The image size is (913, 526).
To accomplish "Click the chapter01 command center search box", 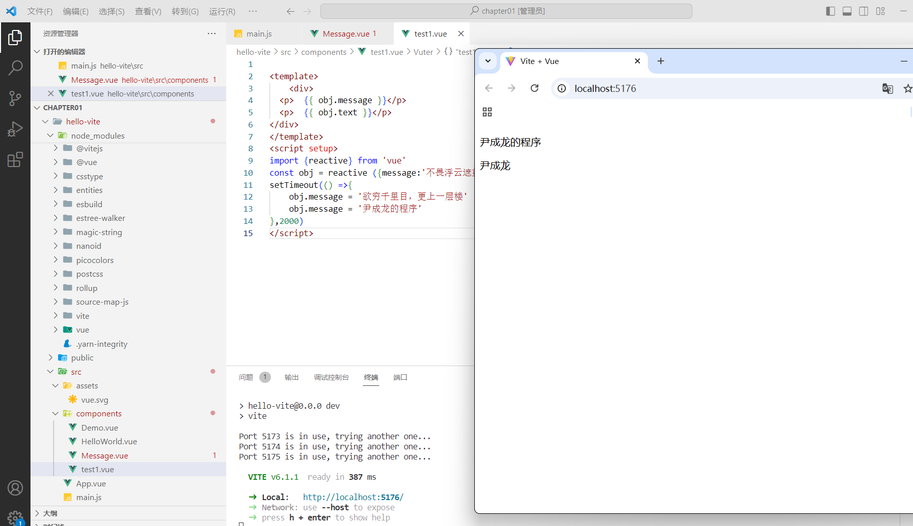I will click(x=506, y=11).
